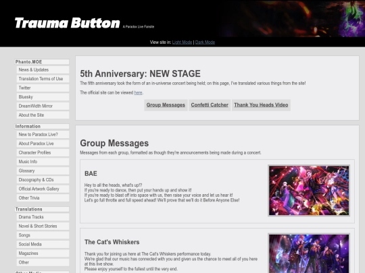The height and width of the screenshot is (273, 365).
Task: Open New to Paradox Live? page
Action: coord(43,135)
